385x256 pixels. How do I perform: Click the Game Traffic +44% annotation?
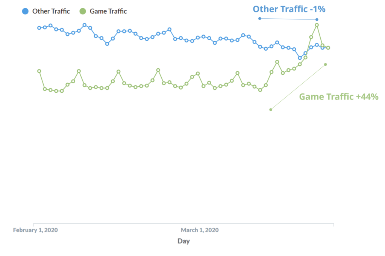[x=339, y=96]
